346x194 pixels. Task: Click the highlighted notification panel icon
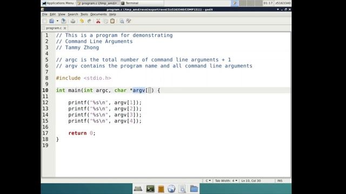(x=235, y=3)
